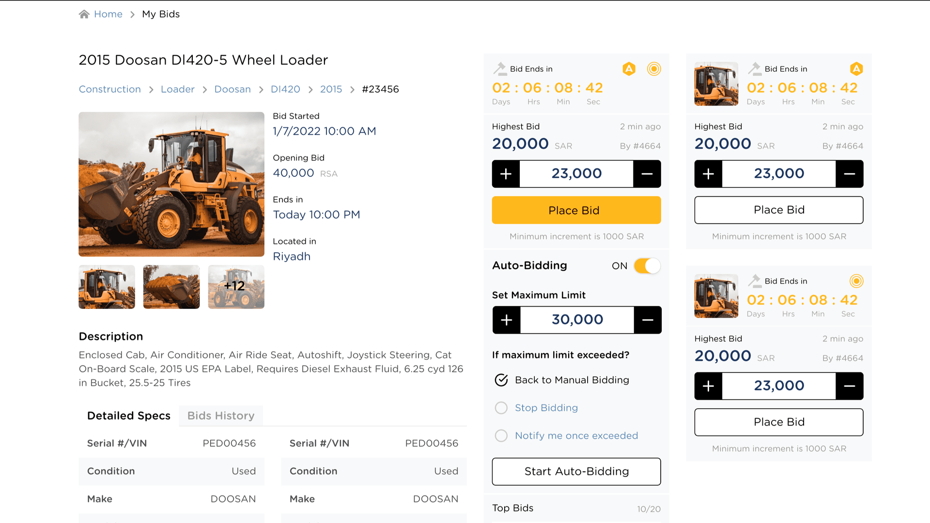Click the live target icon on bottom-right bid card
930x523 pixels.
(856, 281)
